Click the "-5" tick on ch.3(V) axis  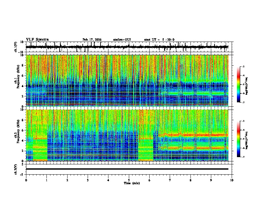[x=22, y=174]
